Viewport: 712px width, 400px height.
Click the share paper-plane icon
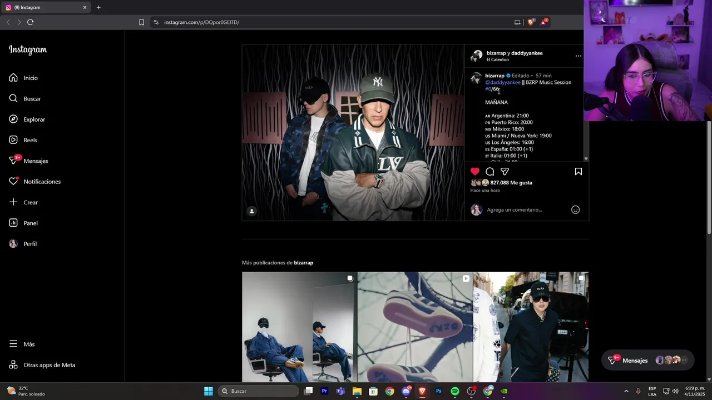coord(505,172)
